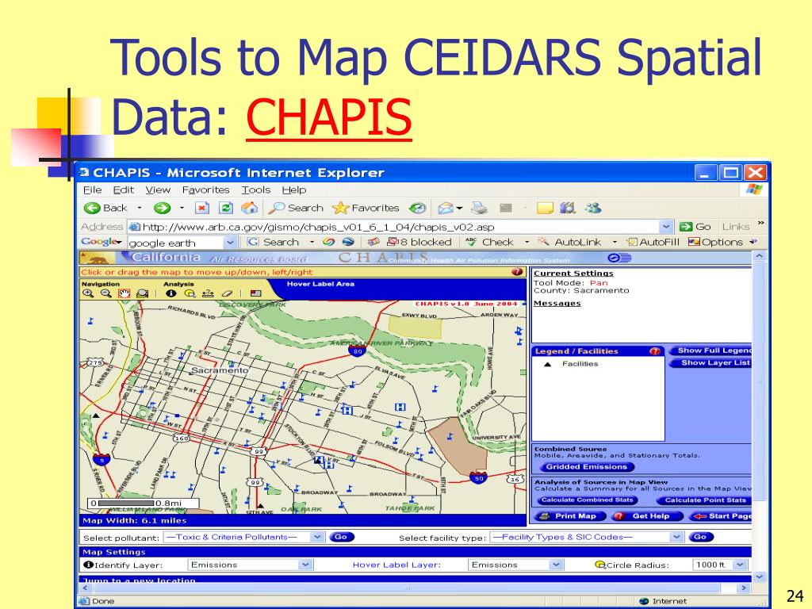Open the browser Search pane
Screen dimensions: 812x609
(x=296, y=209)
